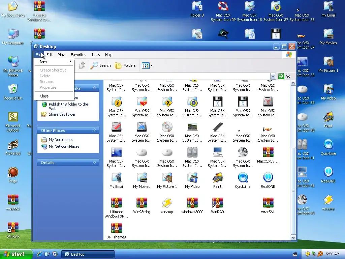The image size is (345, 259).
Task: Launch Windows Media Player from Quick Launch
Action: click(x=55, y=254)
